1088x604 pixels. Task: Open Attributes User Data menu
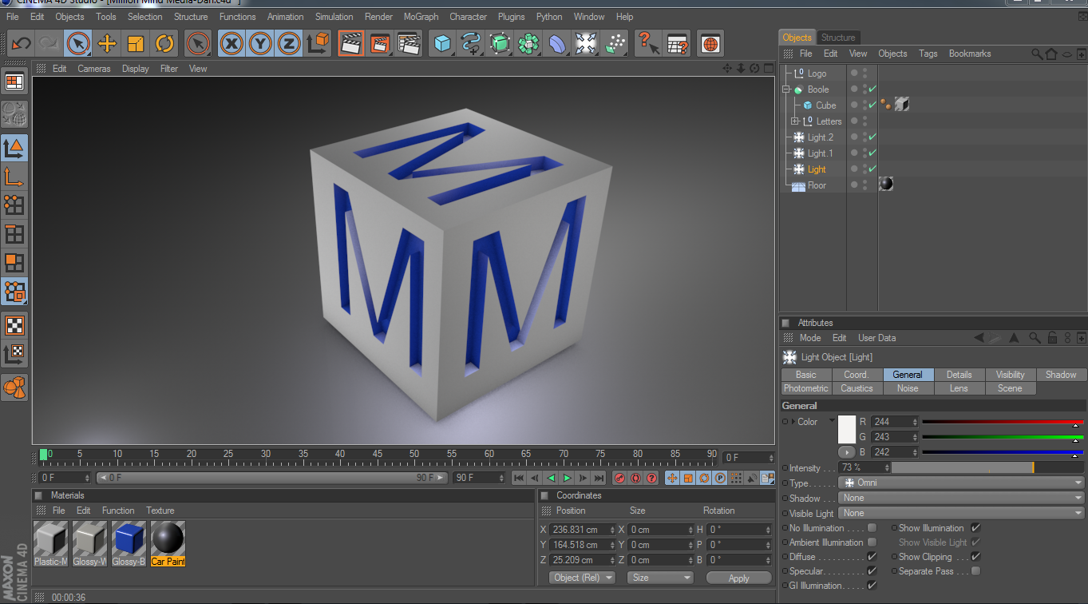tap(876, 338)
